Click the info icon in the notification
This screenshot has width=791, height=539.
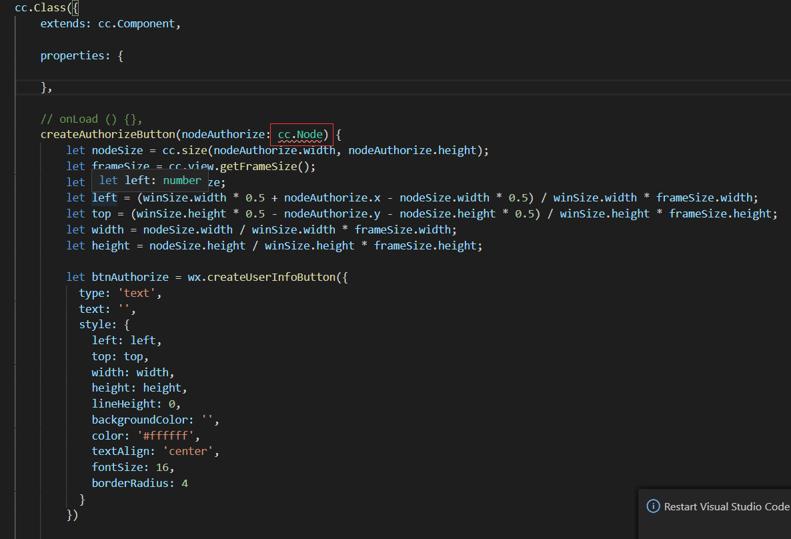coord(654,506)
